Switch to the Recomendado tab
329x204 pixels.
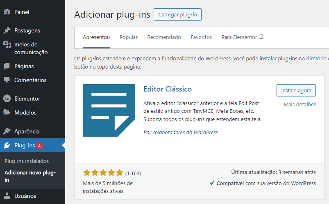click(x=164, y=37)
